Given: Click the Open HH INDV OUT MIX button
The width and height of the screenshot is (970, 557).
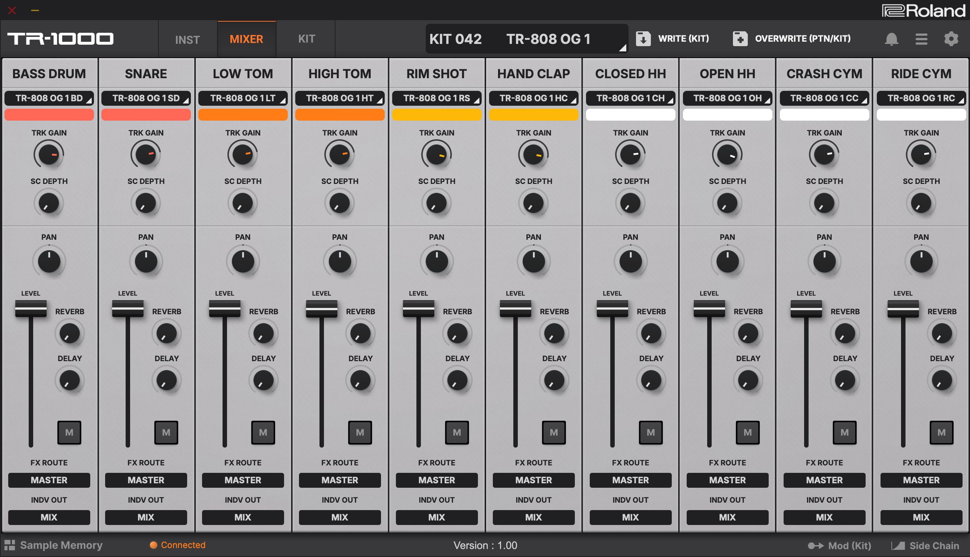Looking at the screenshot, I should [x=727, y=517].
